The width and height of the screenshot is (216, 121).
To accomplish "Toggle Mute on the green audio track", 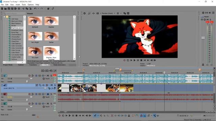I will tap(48, 104).
